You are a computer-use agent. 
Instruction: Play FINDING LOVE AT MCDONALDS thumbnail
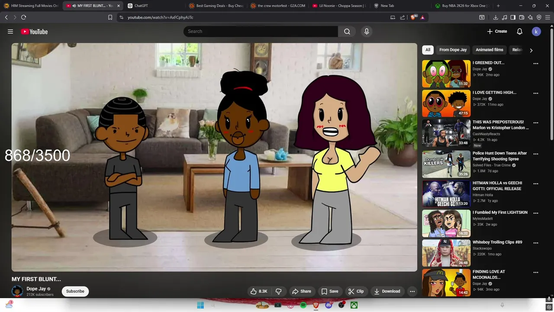click(446, 283)
